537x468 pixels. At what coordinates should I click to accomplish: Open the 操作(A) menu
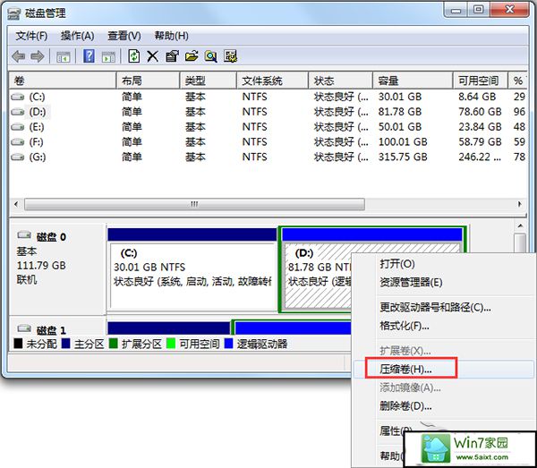coord(77,36)
